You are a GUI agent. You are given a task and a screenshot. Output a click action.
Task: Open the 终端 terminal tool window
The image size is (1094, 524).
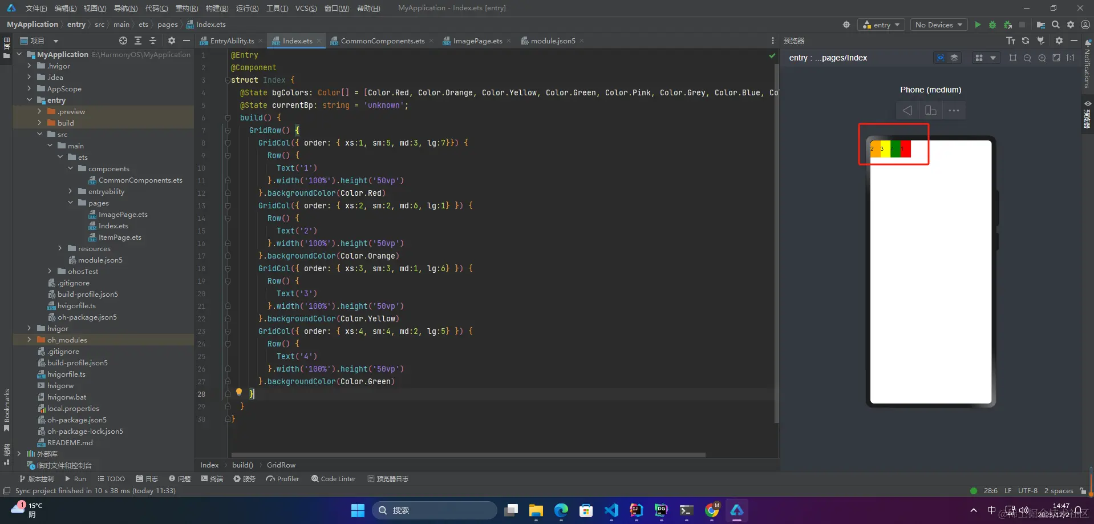pyautogui.click(x=212, y=479)
